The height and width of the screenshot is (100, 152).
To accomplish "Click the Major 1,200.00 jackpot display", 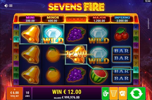I will (99, 19).
